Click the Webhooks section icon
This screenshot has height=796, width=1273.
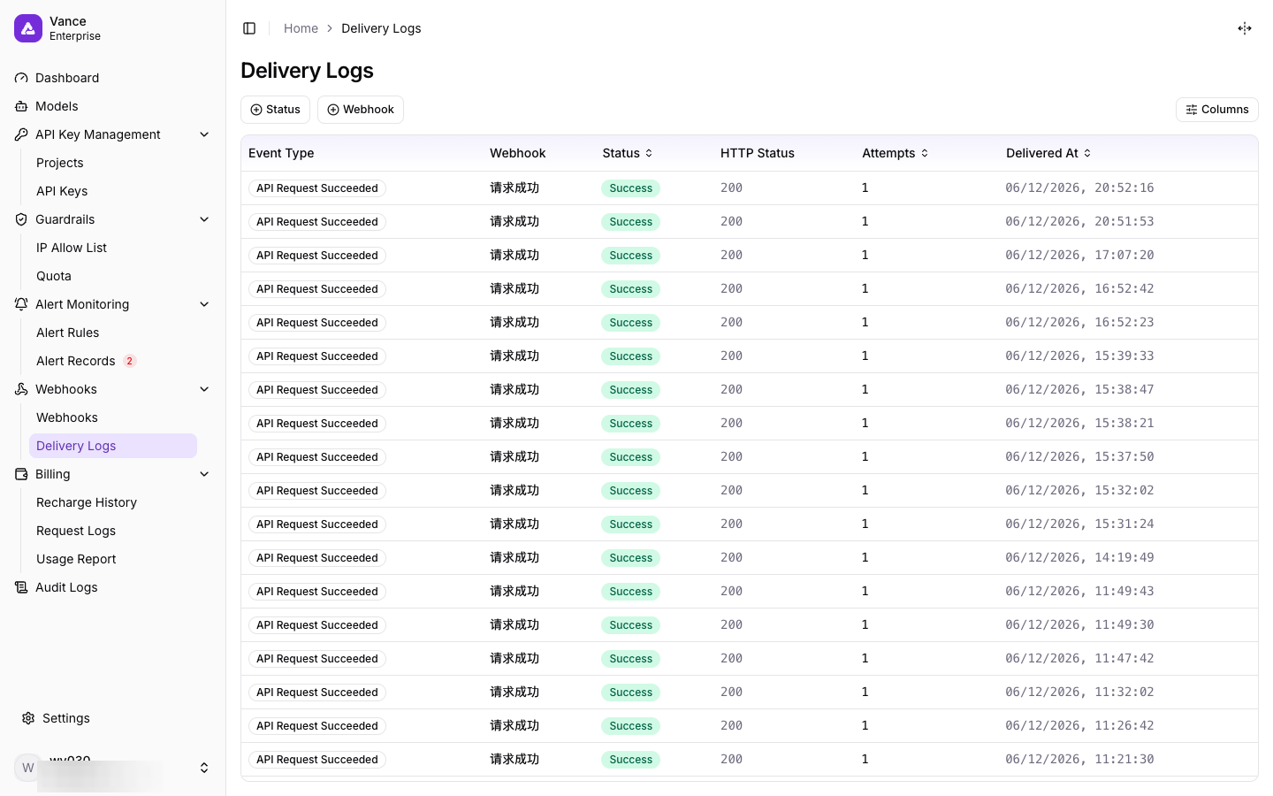[x=21, y=389]
